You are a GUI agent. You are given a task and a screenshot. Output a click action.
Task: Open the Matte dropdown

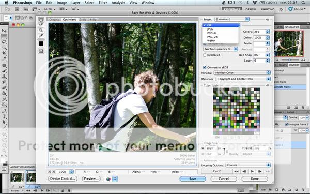[x=268, y=43]
